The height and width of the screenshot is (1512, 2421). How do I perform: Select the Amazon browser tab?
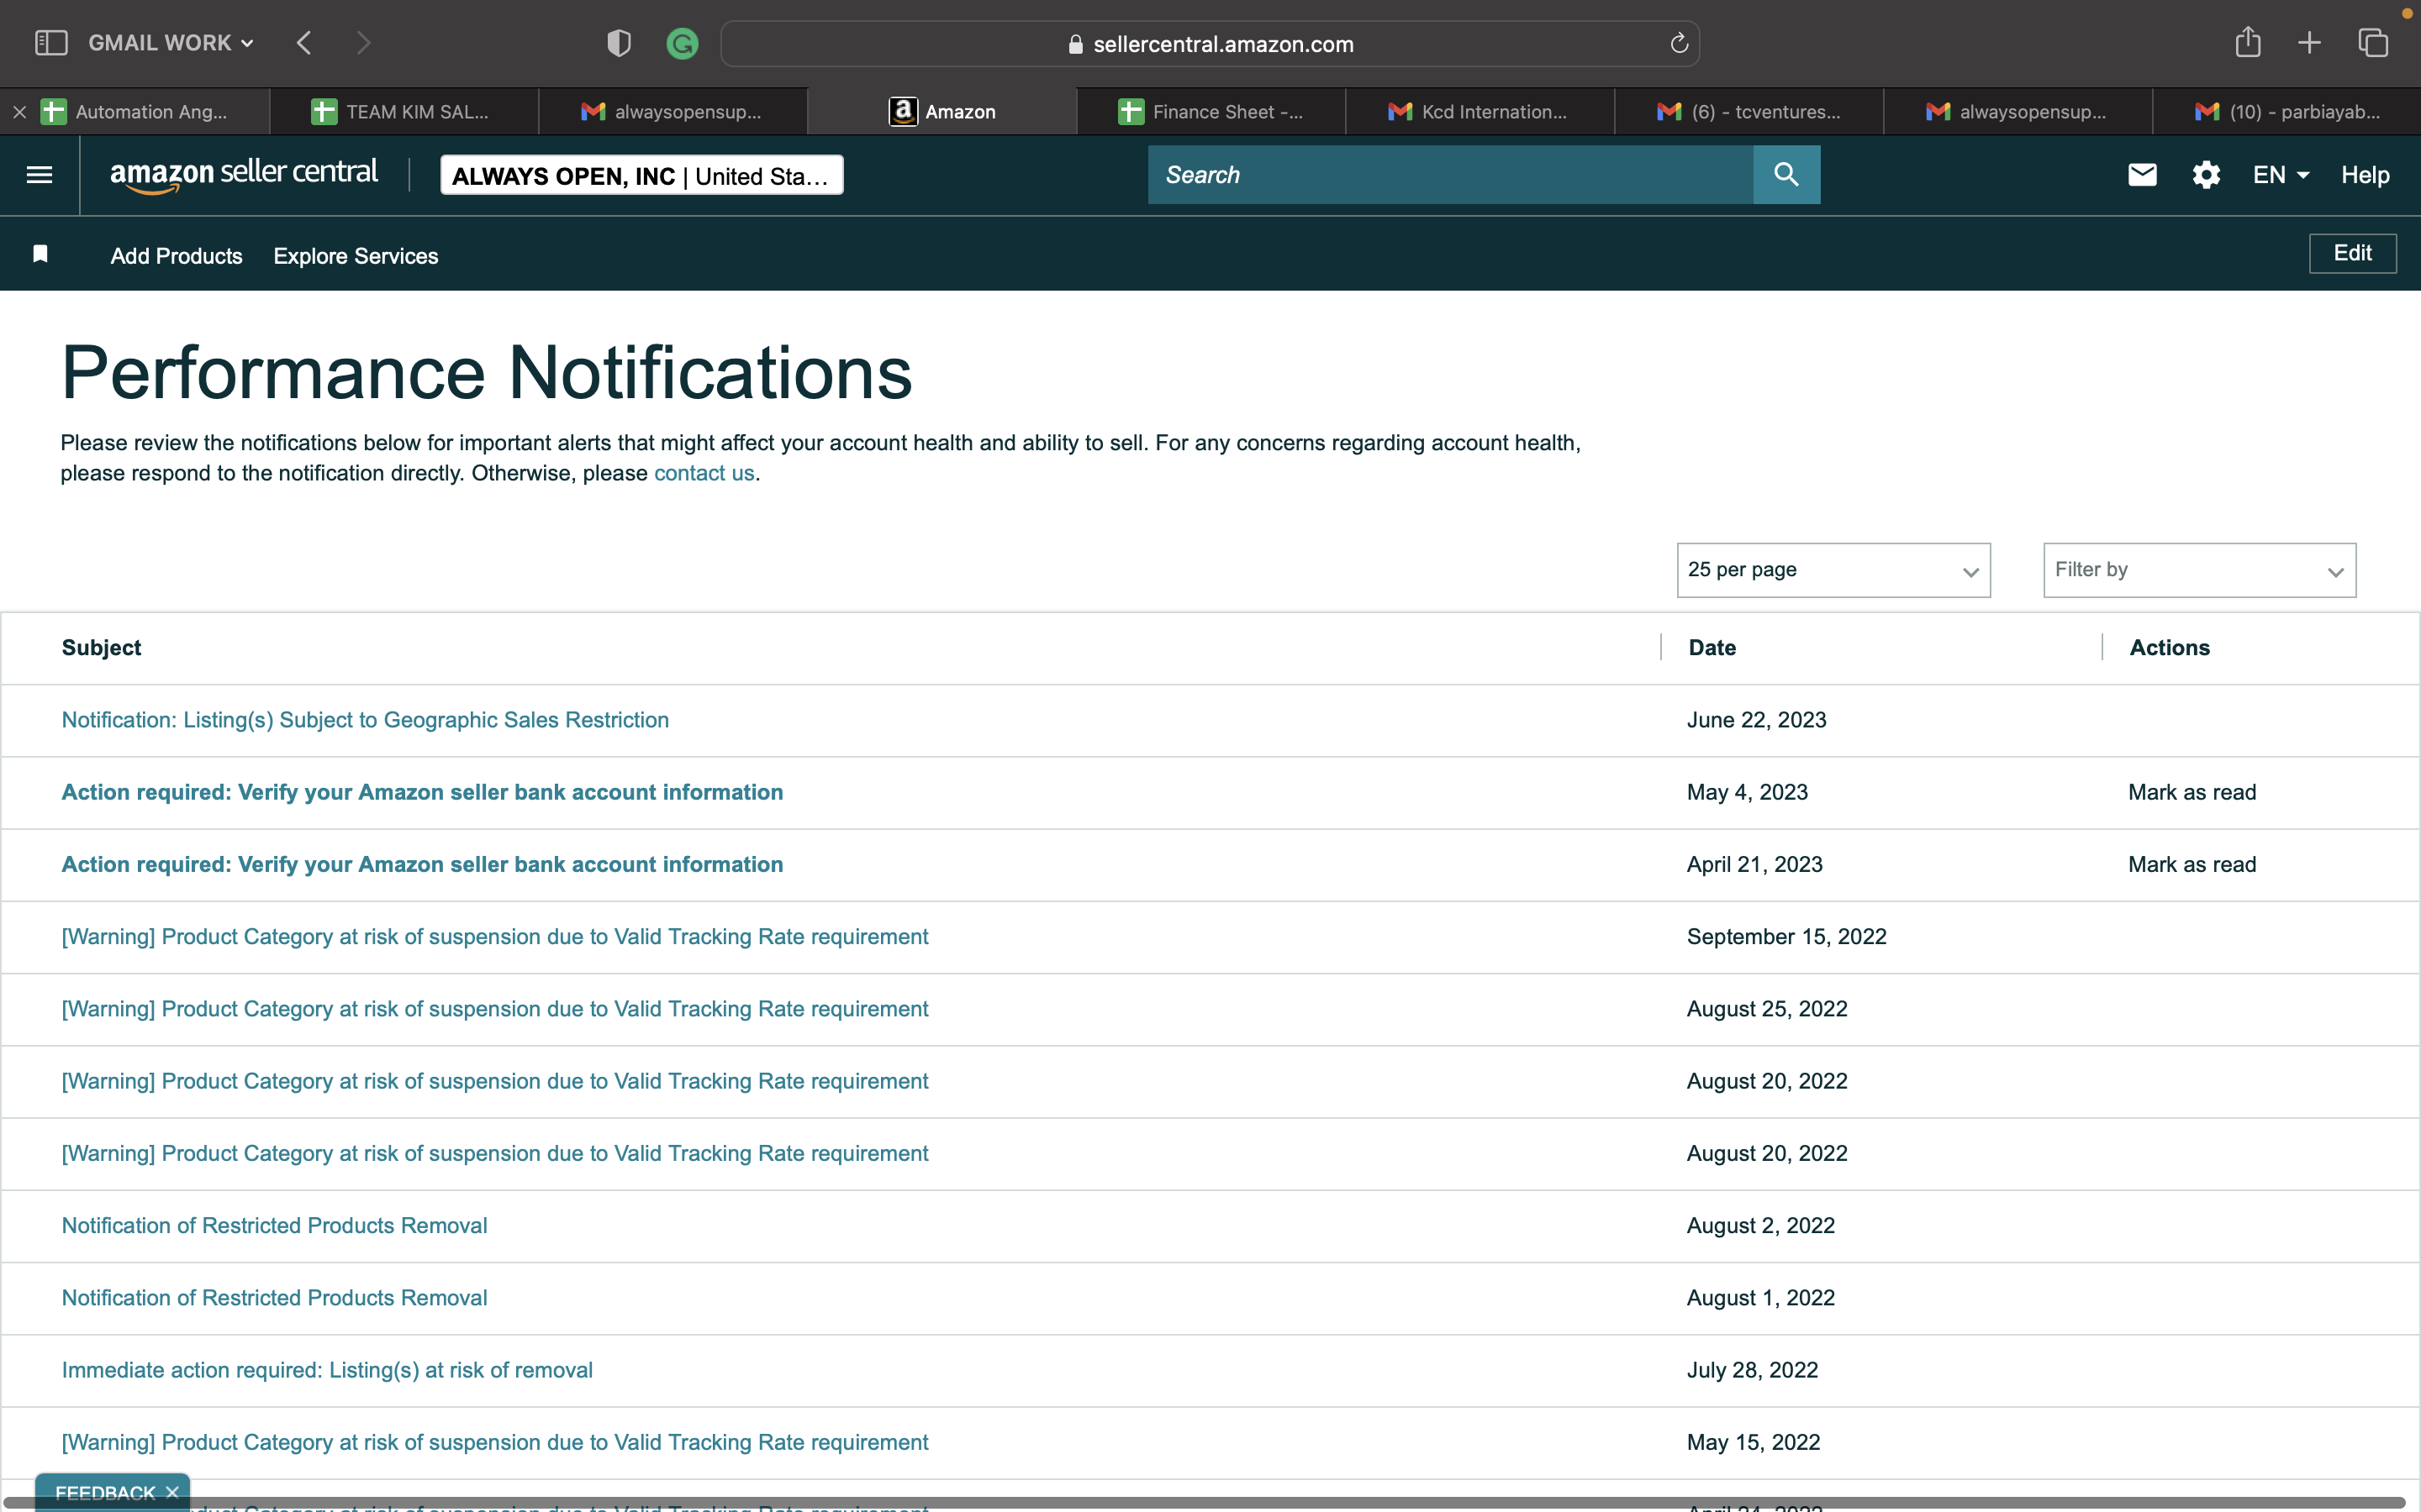(942, 112)
